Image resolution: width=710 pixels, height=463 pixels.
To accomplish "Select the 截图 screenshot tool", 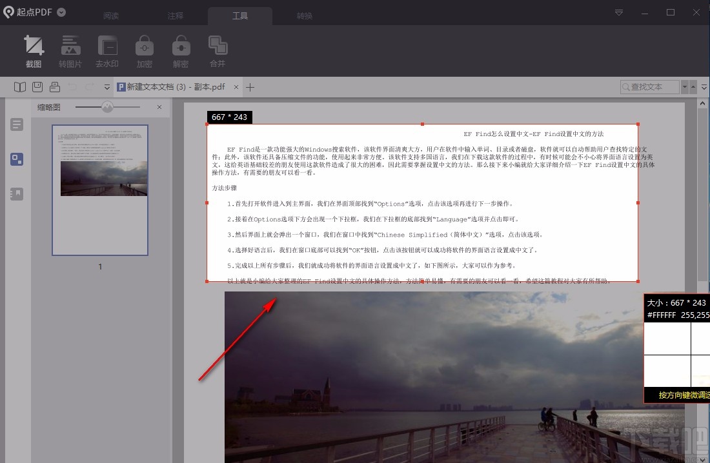I will click(34, 51).
